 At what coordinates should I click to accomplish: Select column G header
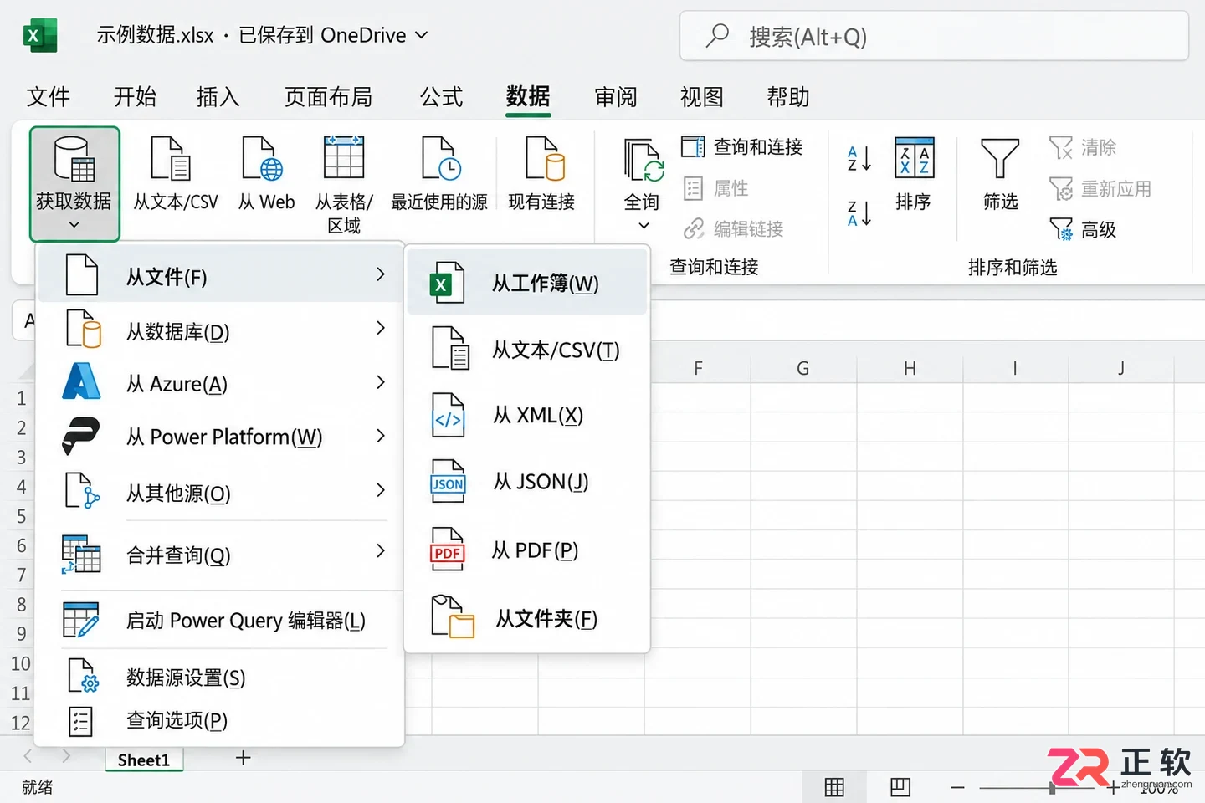803,369
